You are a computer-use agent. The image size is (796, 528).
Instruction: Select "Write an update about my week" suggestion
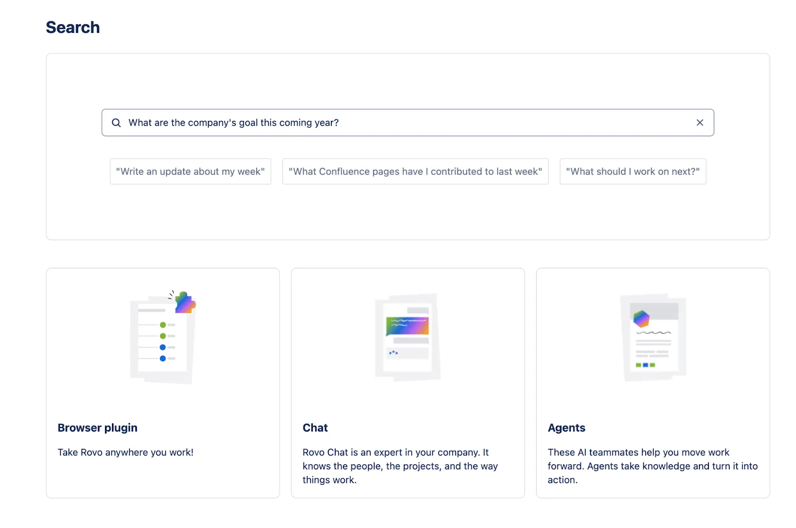click(191, 172)
